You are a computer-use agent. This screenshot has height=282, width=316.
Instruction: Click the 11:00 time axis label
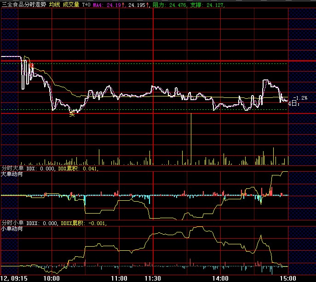pos(119,279)
